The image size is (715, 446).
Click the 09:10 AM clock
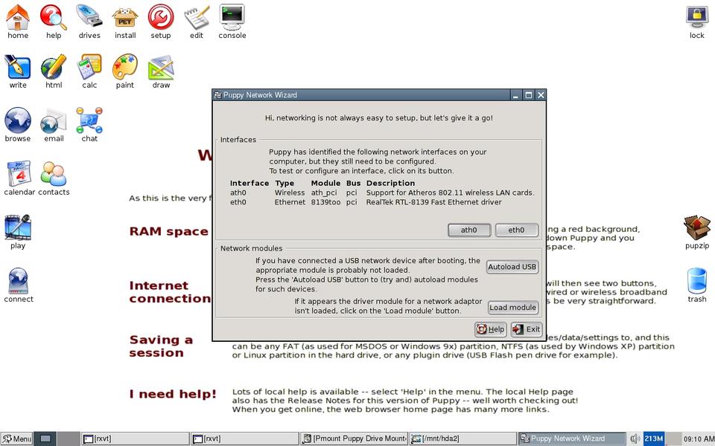click(699, 439)
